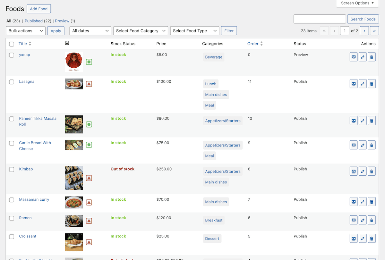Open the Lasagna title link
Screen dimensions: 385x260
[x=27, y=81]
